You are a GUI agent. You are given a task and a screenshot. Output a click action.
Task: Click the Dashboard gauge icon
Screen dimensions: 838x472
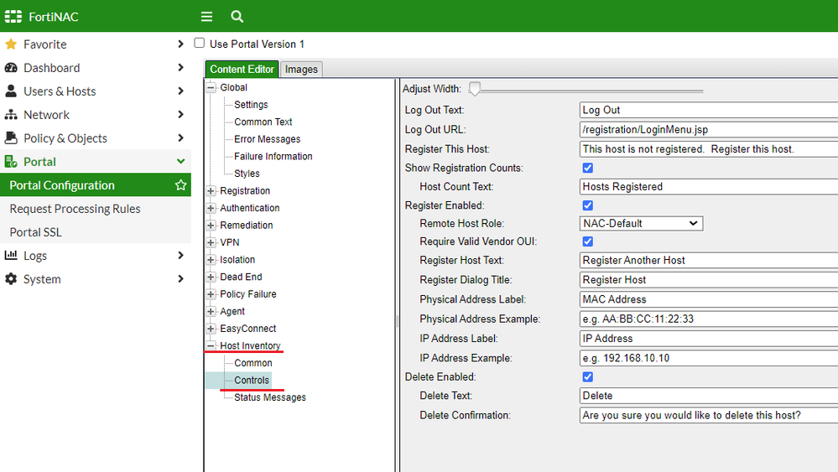[11, 68]
